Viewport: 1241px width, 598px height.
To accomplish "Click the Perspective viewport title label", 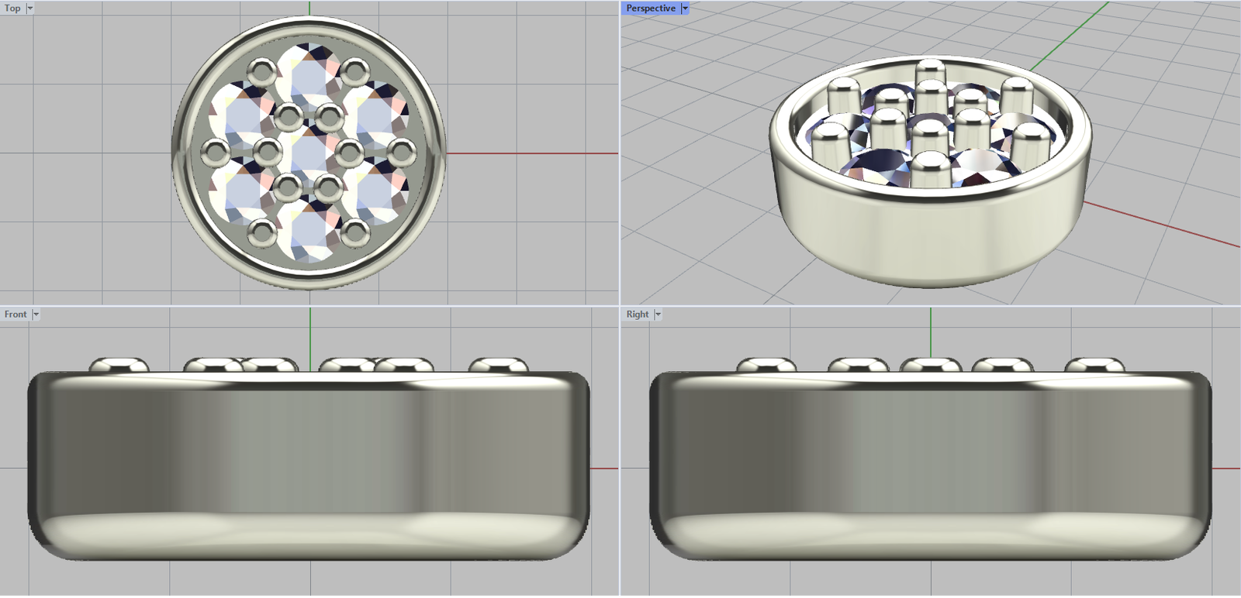I will (650, 9).
